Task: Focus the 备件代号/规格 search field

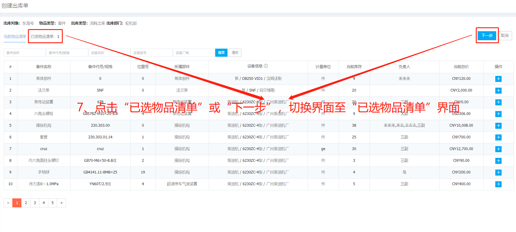Action: [x=67, y=53]
